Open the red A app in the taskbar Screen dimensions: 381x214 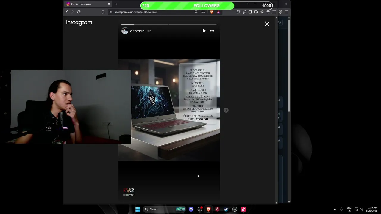[x=217, y=209]
